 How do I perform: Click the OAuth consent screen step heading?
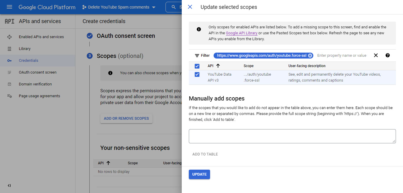coord(126,36)
